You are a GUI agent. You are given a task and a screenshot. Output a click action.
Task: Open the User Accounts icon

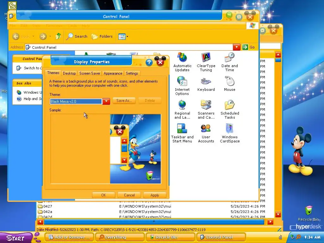[x=206, y=133]
